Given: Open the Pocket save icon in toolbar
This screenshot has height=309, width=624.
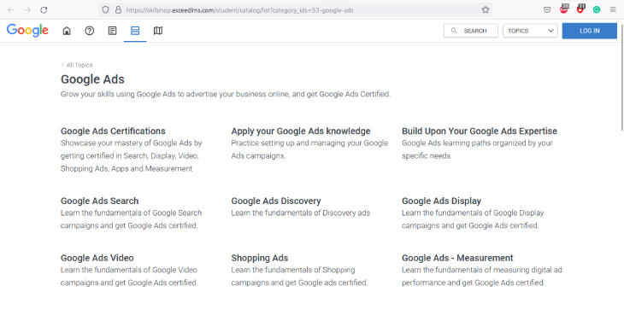Looking at the screenshot, I should [547, 10].
